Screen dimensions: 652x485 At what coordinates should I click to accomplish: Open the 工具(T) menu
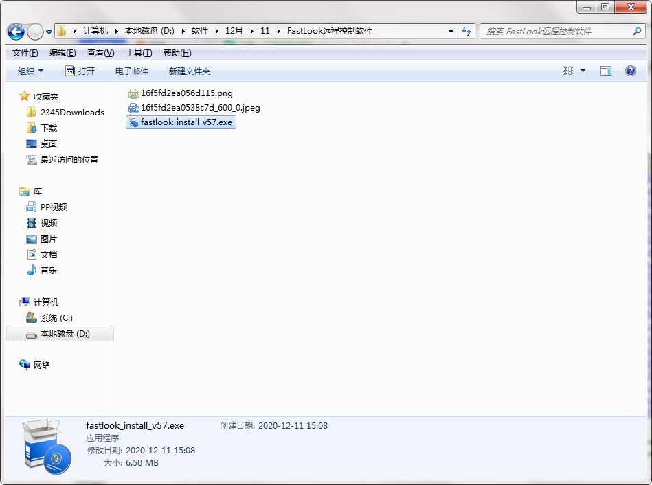pos(139,53)
